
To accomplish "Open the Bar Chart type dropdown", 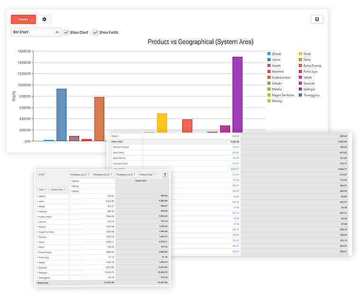I will (36, 32).
